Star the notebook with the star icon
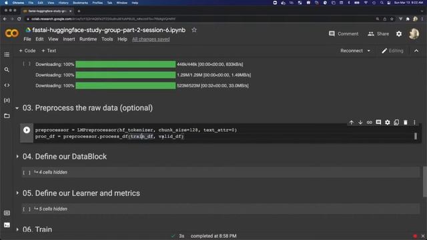The height and width of the screenshot is (240, 427). pyautogui.click(x=194, y=30)
